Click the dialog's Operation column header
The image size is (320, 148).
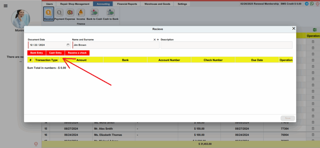point(286,60)
